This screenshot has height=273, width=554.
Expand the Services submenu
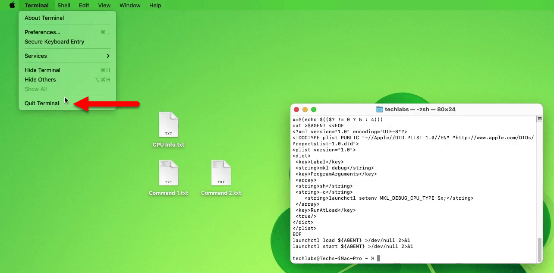[67, 56]
